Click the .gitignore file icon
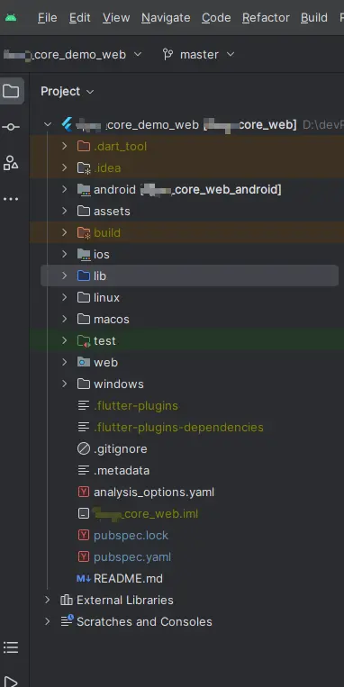This screenshot has width=344, height=687. point(83,448)
